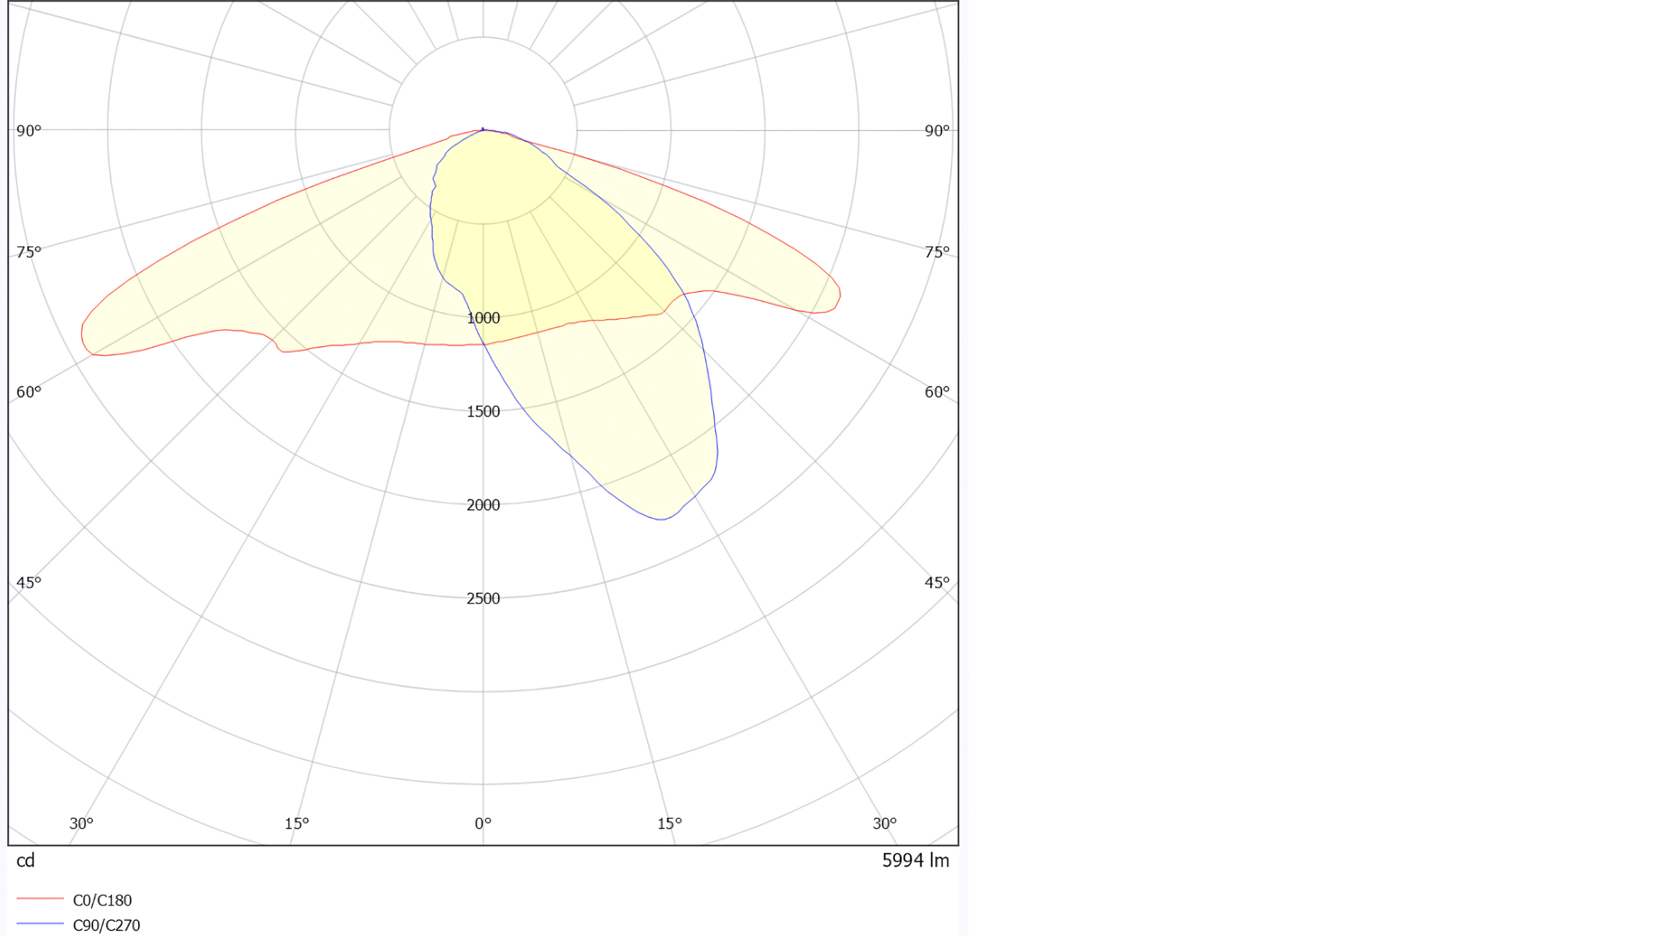
Task: Click the 1500 intensity ring label
Action: tap(483, 412)
